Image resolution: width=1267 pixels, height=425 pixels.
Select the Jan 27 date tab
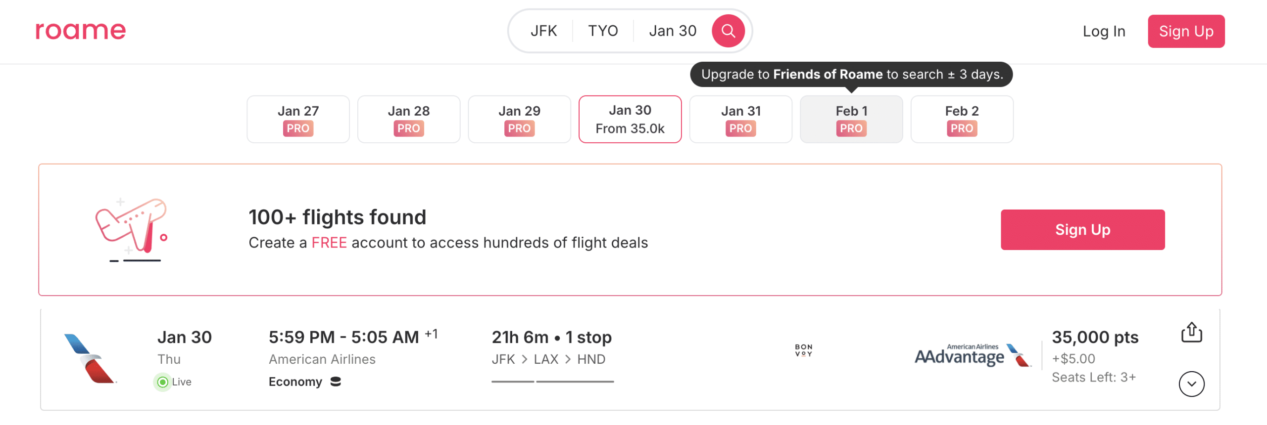tap(298, 119)
